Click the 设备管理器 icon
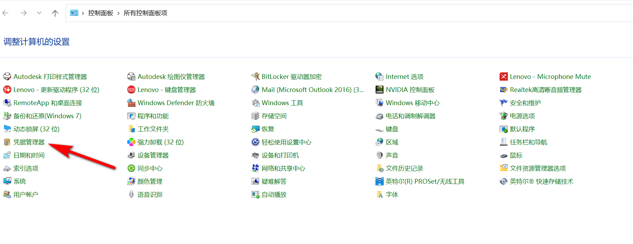 (131, 155)
